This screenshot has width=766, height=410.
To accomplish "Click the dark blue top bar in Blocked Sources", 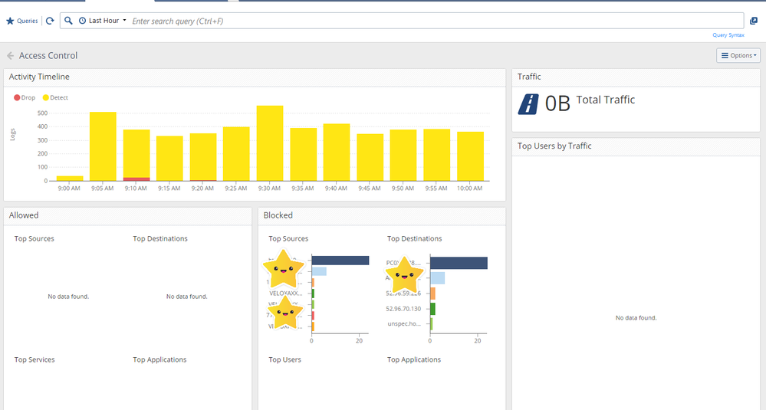I will click(x=340, y=261).
